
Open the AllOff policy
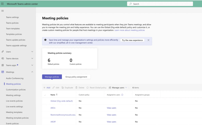(53, 122)
